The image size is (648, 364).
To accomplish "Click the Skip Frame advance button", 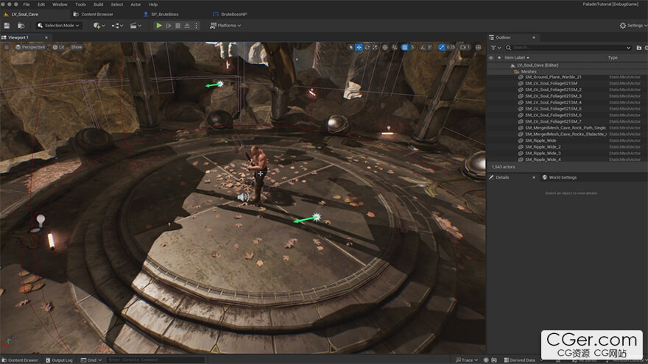I will (168, 26).
